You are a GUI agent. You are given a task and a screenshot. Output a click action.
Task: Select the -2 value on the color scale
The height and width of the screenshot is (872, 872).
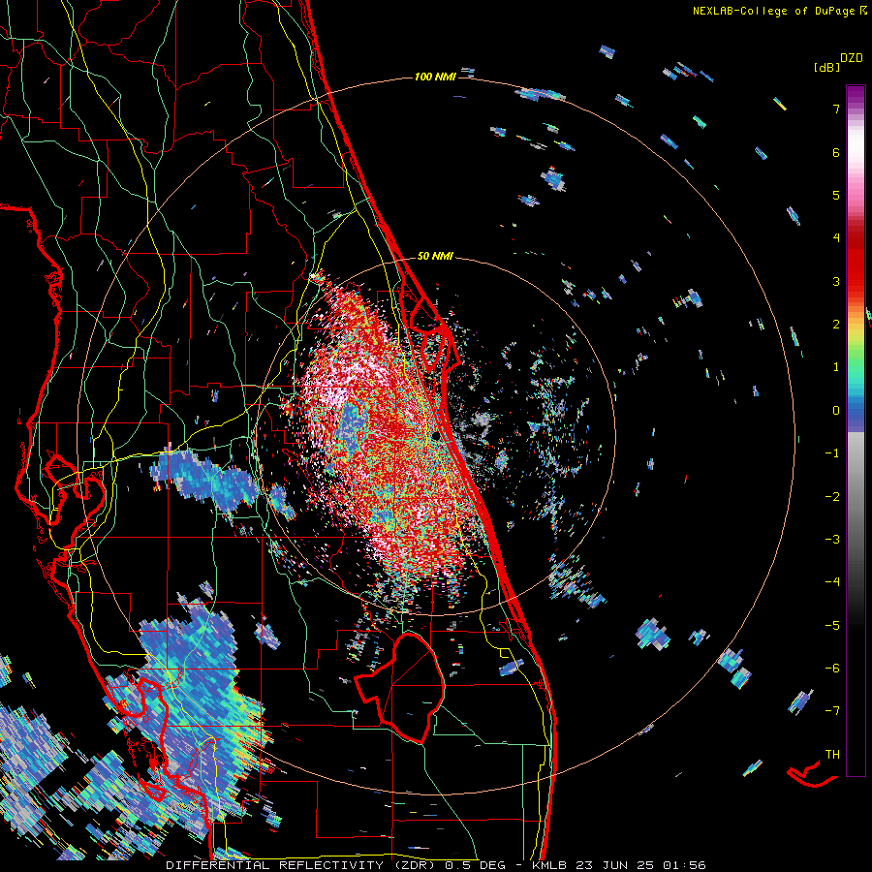tap(832, 497)
